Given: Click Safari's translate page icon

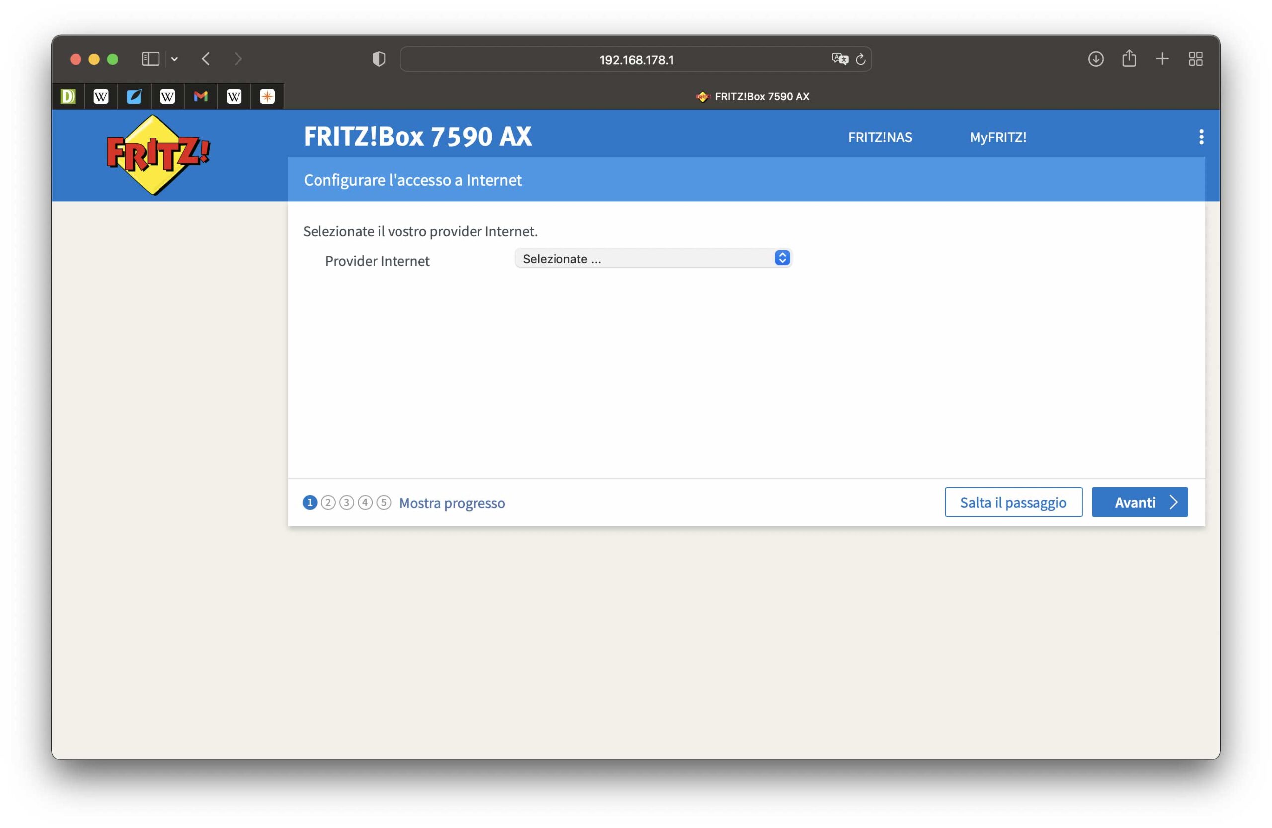Looking at the screenshot, I should (839, 59).
